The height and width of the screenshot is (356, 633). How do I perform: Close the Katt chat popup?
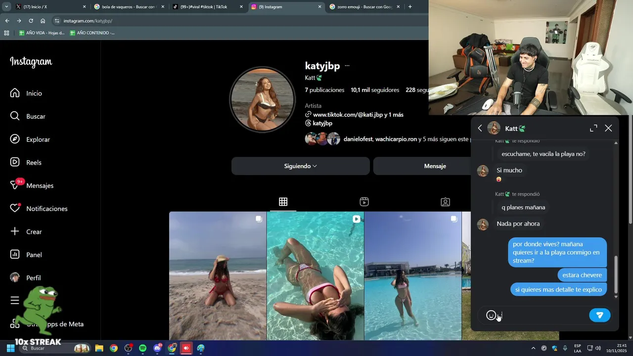[608, 128]
